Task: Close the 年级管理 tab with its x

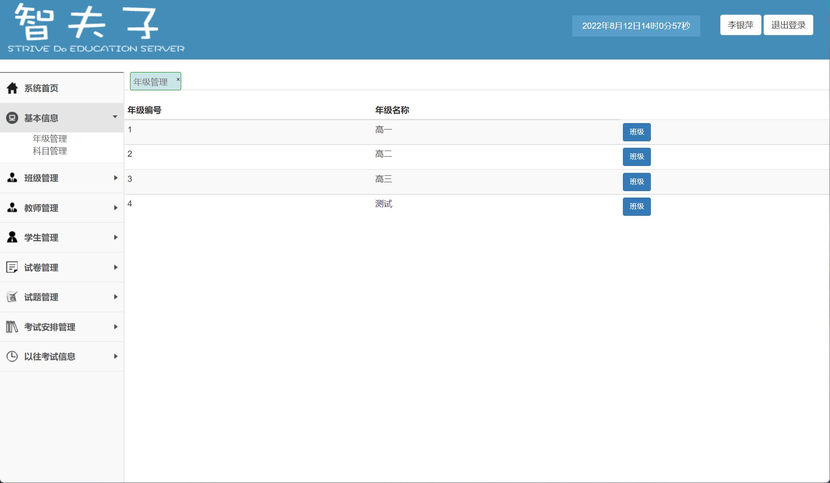Action: (x=178, y=79)
